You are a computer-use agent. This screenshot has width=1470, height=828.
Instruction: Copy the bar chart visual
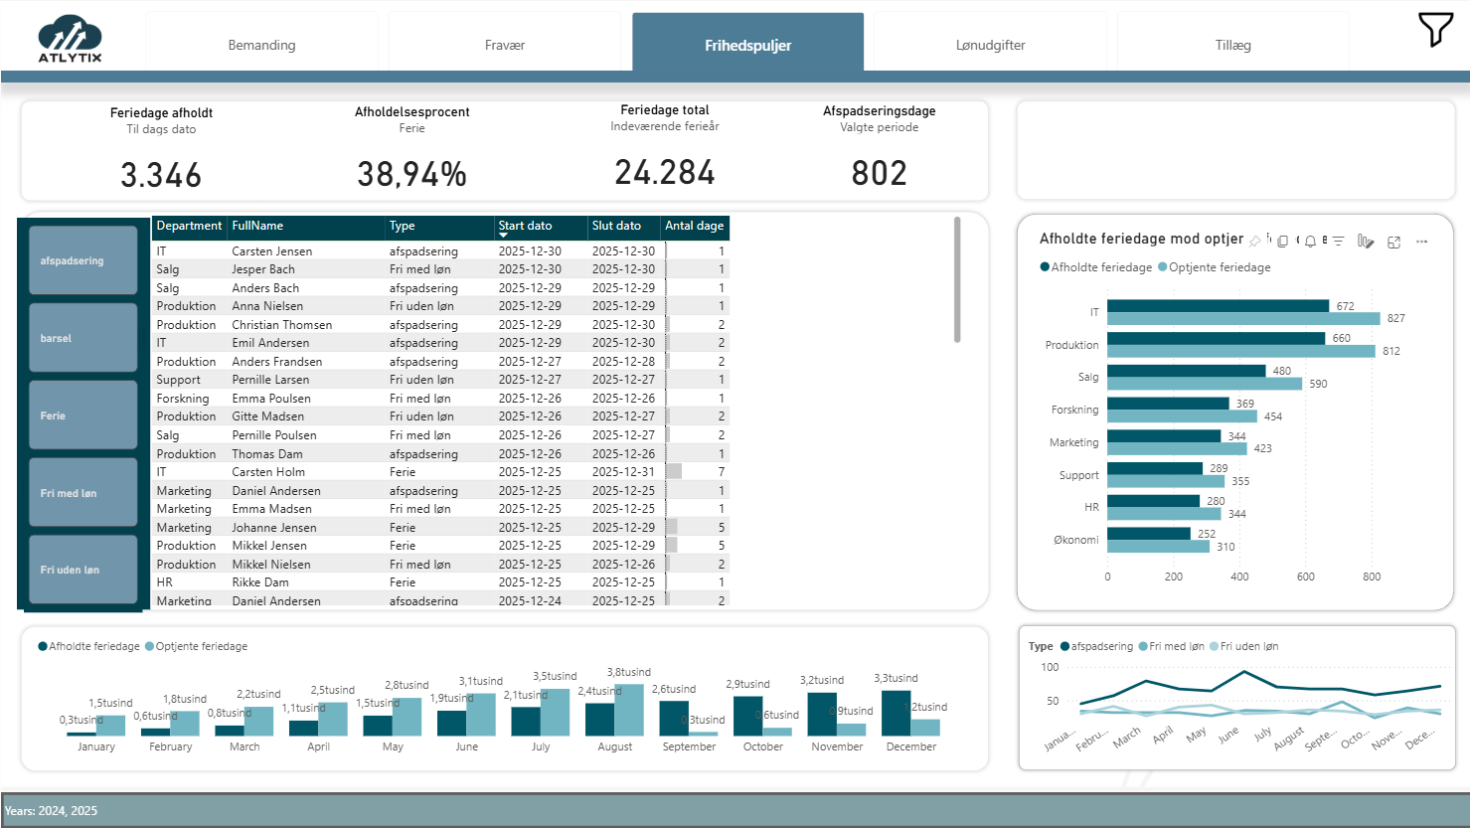coord(1283,242)
